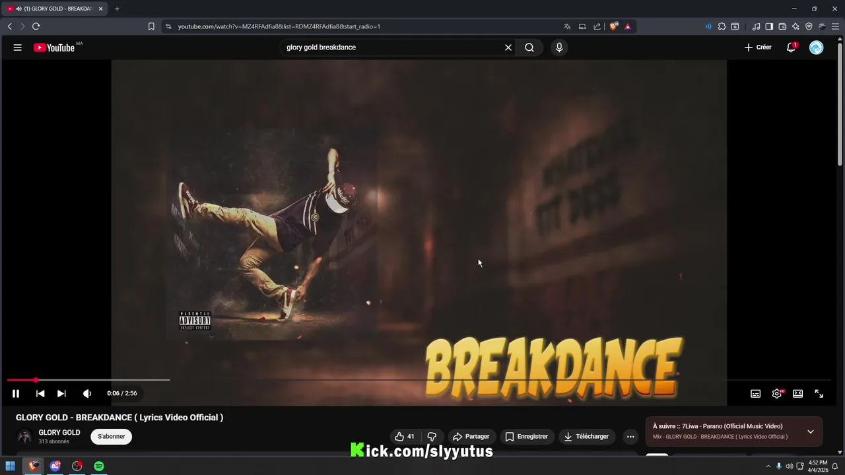Image resolution: width=845 pixels, height=475 pixels.
Task: Clear the search box with the X
Action: pos(508,47)
